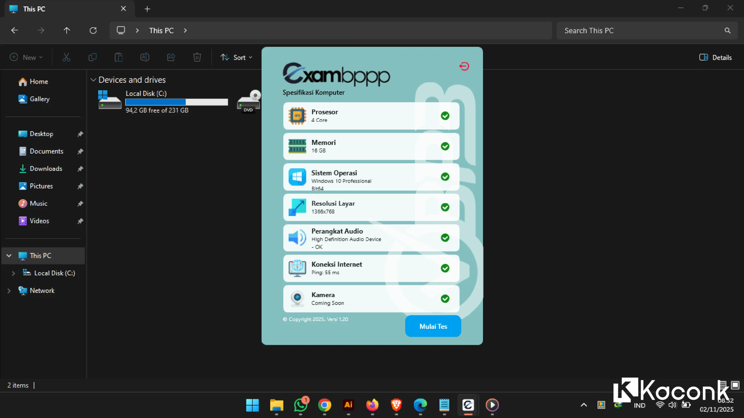Screen dimensions: 744x418
Task: Open WhatsApp from the taskbar
Action: (x=301, y=406)
